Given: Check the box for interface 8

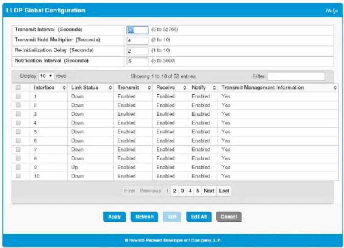Looking at the screenshot, I should (18, 158).
